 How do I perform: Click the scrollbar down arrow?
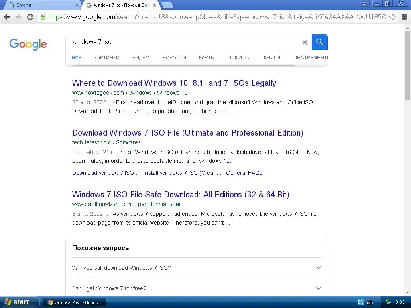point(408,292)
